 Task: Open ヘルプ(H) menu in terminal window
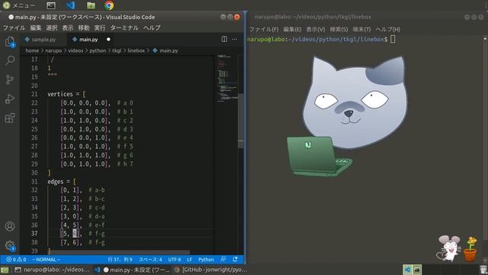click(388, 29)
